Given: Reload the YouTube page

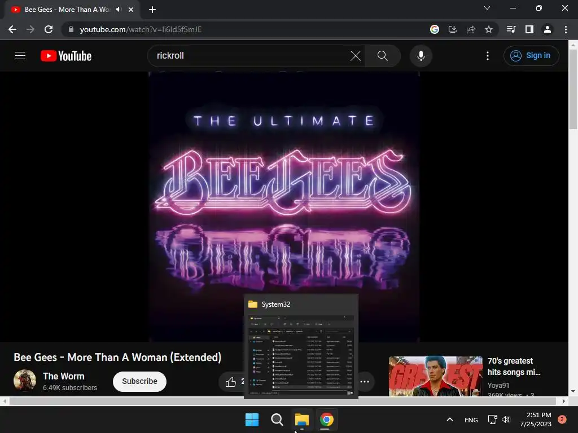Looking at the screenshot, I should click(x=49, y=29).
